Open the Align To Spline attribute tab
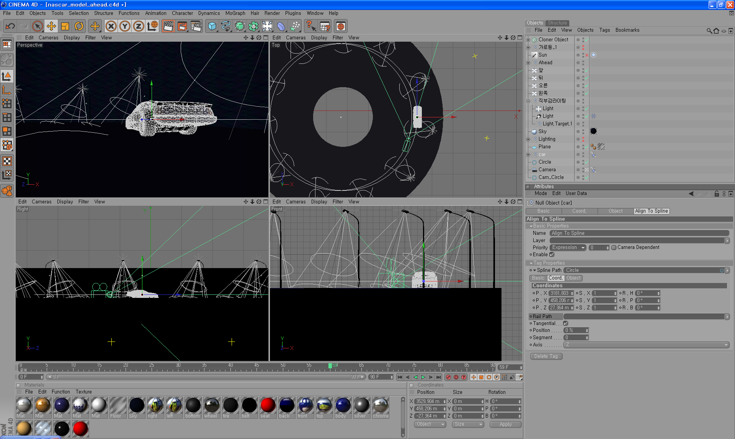The width and height of the screenshot is (735, 439). coord(651,211)
